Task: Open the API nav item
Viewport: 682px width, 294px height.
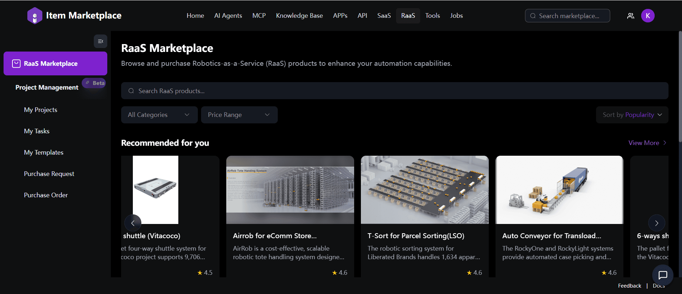Action: 362,16
